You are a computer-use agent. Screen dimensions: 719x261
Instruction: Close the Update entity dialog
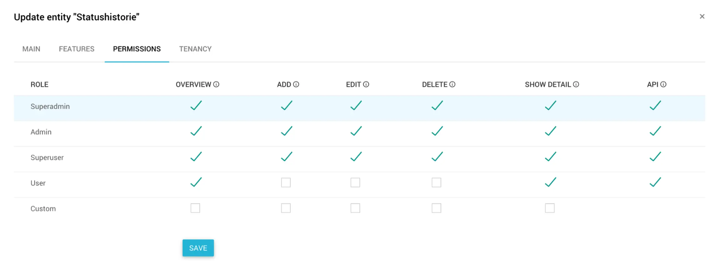(x=702, y=17)
